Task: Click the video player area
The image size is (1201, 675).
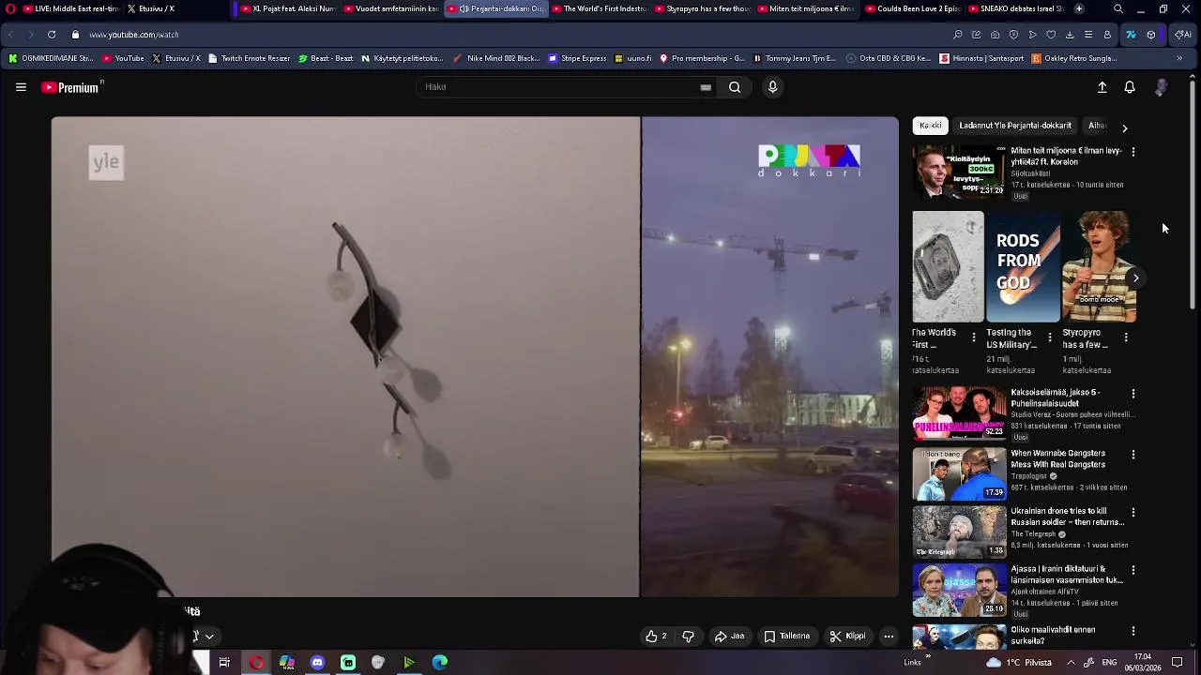Action: [475, 356]
